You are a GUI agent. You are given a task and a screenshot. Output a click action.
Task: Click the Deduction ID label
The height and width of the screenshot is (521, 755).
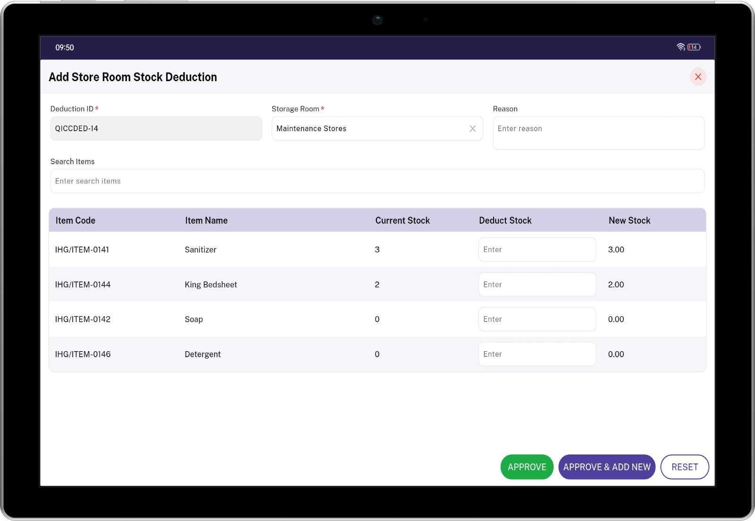pyautogui.click(x=72, y=109)
